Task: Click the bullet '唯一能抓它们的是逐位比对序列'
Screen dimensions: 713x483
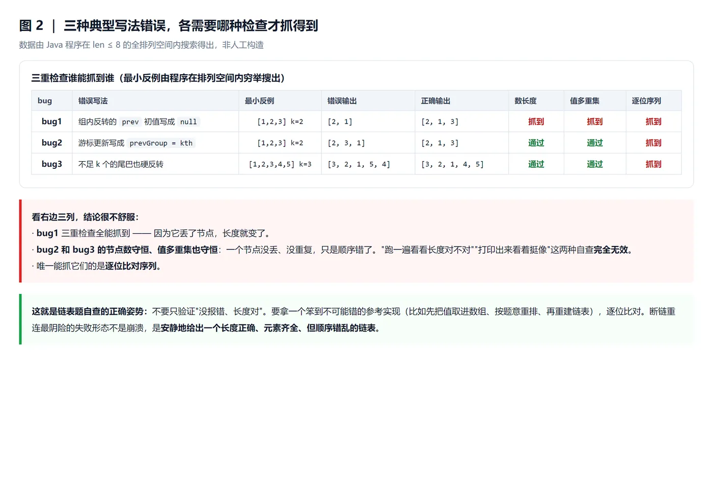Action: pos(98,266)
